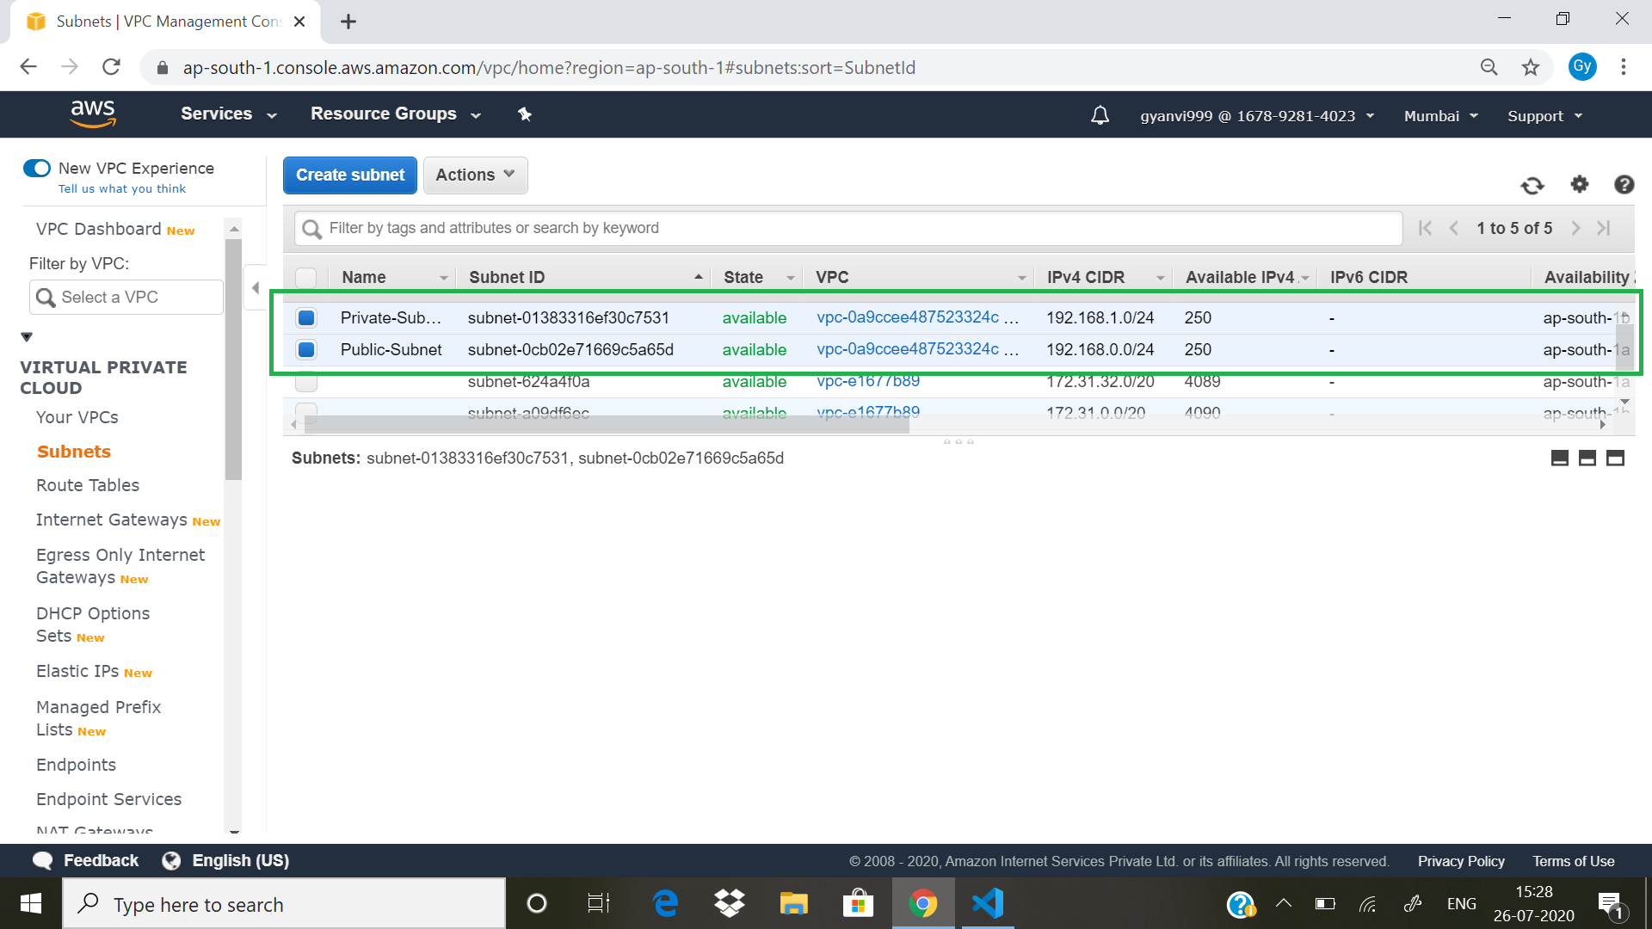This screenshot has height=929, width=1652.
Task: Click the Create subnet button
Action: pyautogui.click(x=349, y=175)
